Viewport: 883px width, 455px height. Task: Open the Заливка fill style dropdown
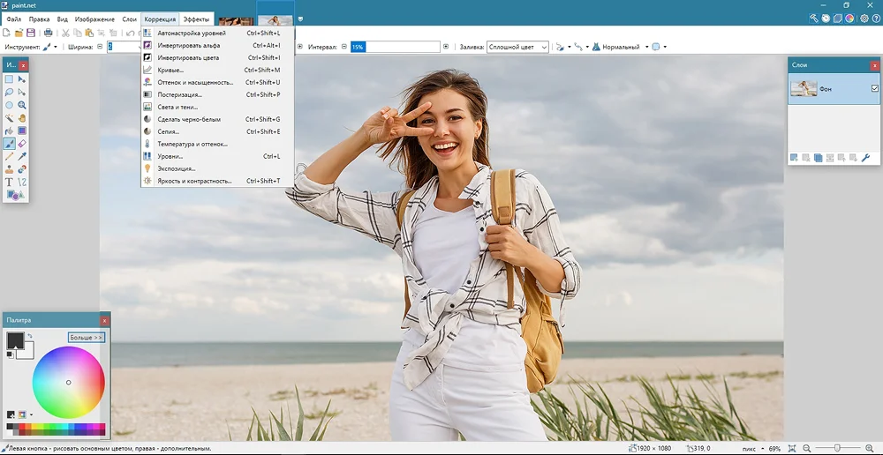[517, 47]
